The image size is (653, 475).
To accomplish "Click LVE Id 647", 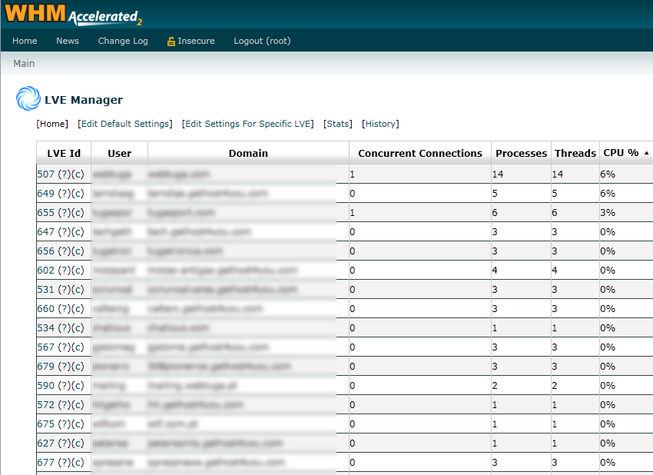I will click(46, 231).
